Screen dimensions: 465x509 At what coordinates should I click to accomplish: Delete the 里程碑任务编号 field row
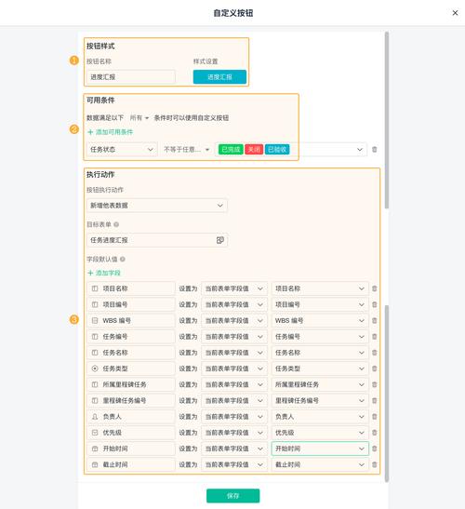point(374,400)
